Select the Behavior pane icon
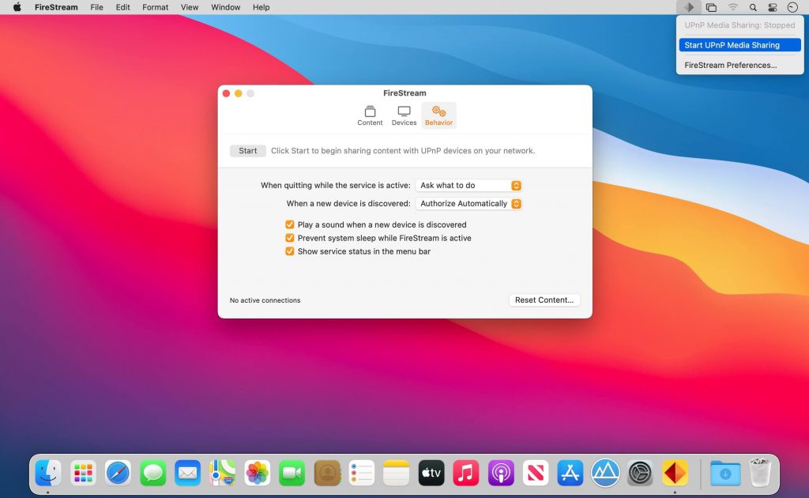Screen dimensions: 809x498 point(438,115)
